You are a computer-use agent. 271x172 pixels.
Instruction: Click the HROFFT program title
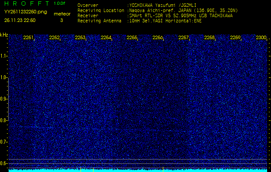[27, 3]
